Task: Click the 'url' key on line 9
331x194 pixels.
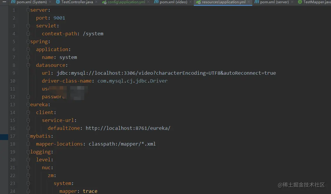Action: (x=46, y=73)
